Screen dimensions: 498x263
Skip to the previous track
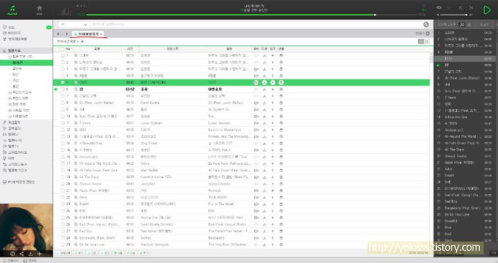460,8
